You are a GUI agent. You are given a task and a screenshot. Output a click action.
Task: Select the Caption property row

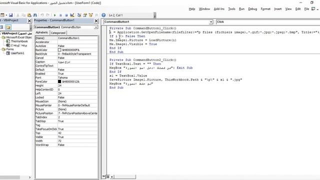pos(66,62)
